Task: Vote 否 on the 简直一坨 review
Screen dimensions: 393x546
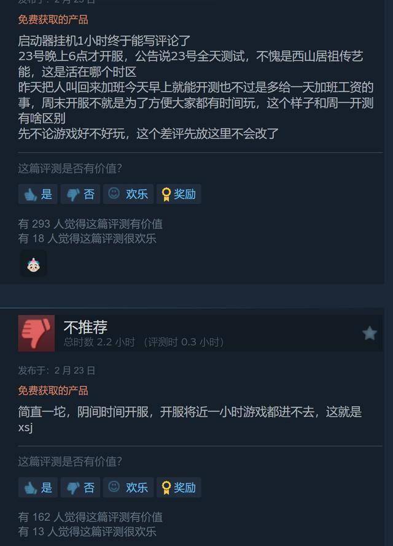Action: click(80, 487)
